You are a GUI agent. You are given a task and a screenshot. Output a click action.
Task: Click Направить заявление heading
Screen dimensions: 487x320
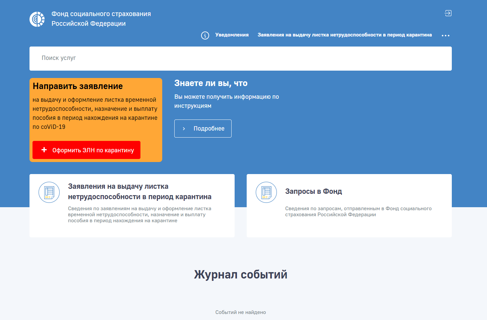tap(78, 86)
